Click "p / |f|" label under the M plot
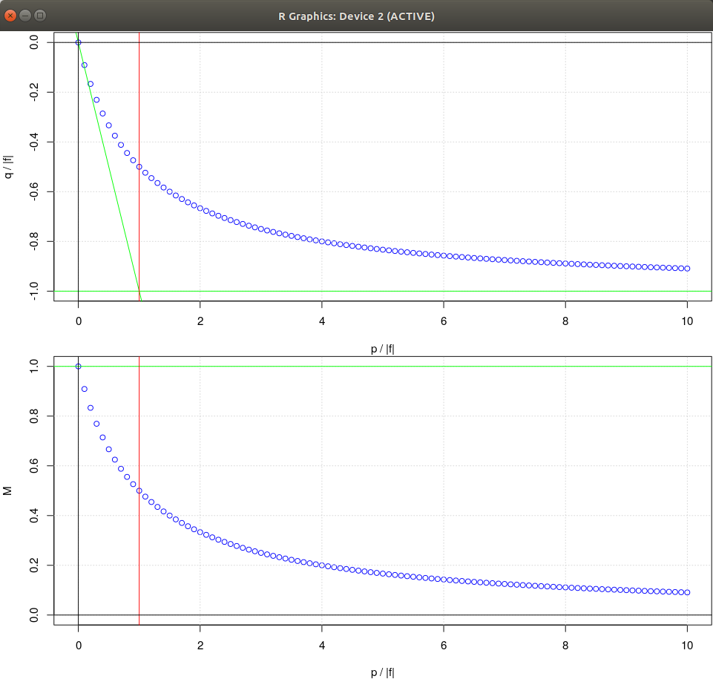The width and height of the screenshot is (713, 679). [x=382, y=672]
